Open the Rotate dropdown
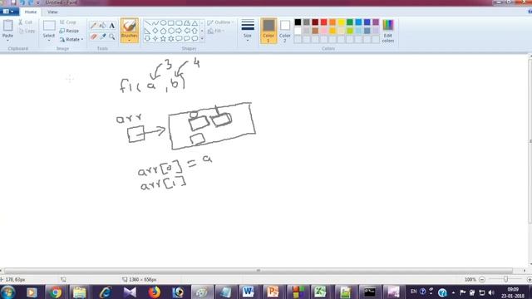The height and width of the screenshot is (299, 532). coord(71,39)
